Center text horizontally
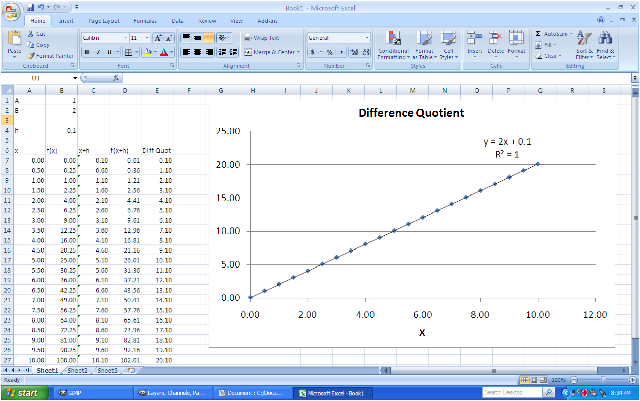This screenshot has width=640, height=401. coord(198,52)
